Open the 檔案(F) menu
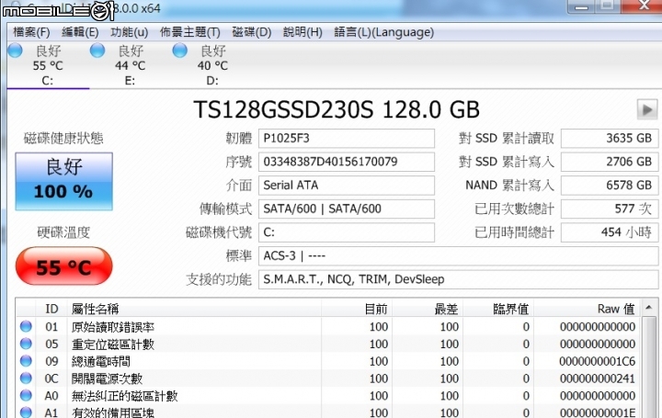662x418 pixels. pyautogui.click(x=31, y=32)
